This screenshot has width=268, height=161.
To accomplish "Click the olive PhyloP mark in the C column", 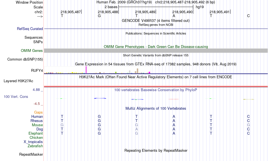I will coord(248,99).
